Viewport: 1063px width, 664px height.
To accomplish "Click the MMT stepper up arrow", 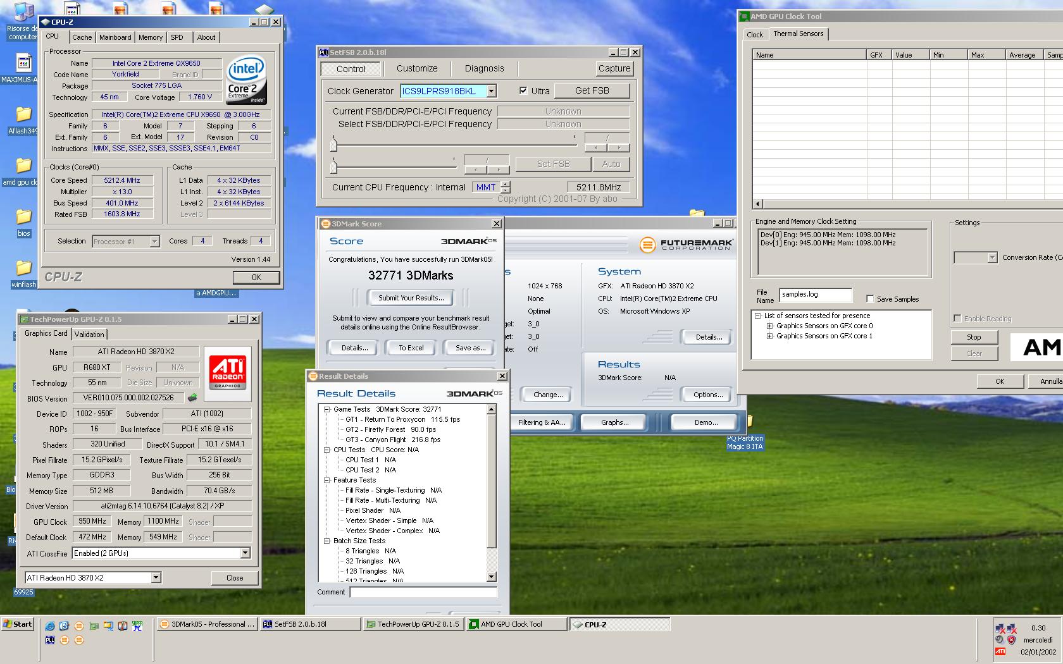I will (x=505, y=184).
